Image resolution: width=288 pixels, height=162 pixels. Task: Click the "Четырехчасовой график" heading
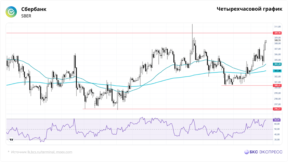249,9
